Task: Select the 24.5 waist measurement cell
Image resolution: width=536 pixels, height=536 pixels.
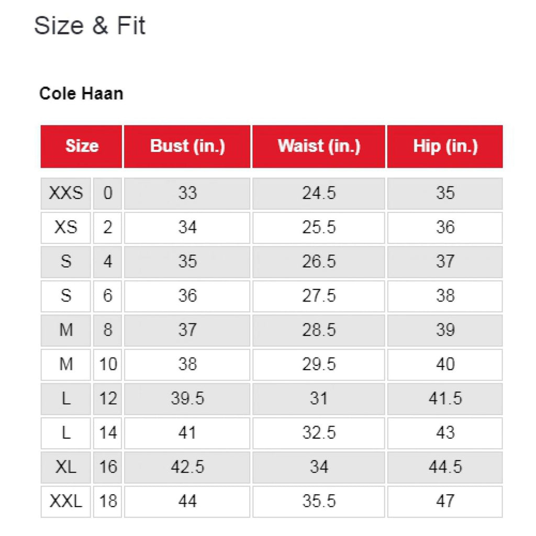Action: point(319,193)
